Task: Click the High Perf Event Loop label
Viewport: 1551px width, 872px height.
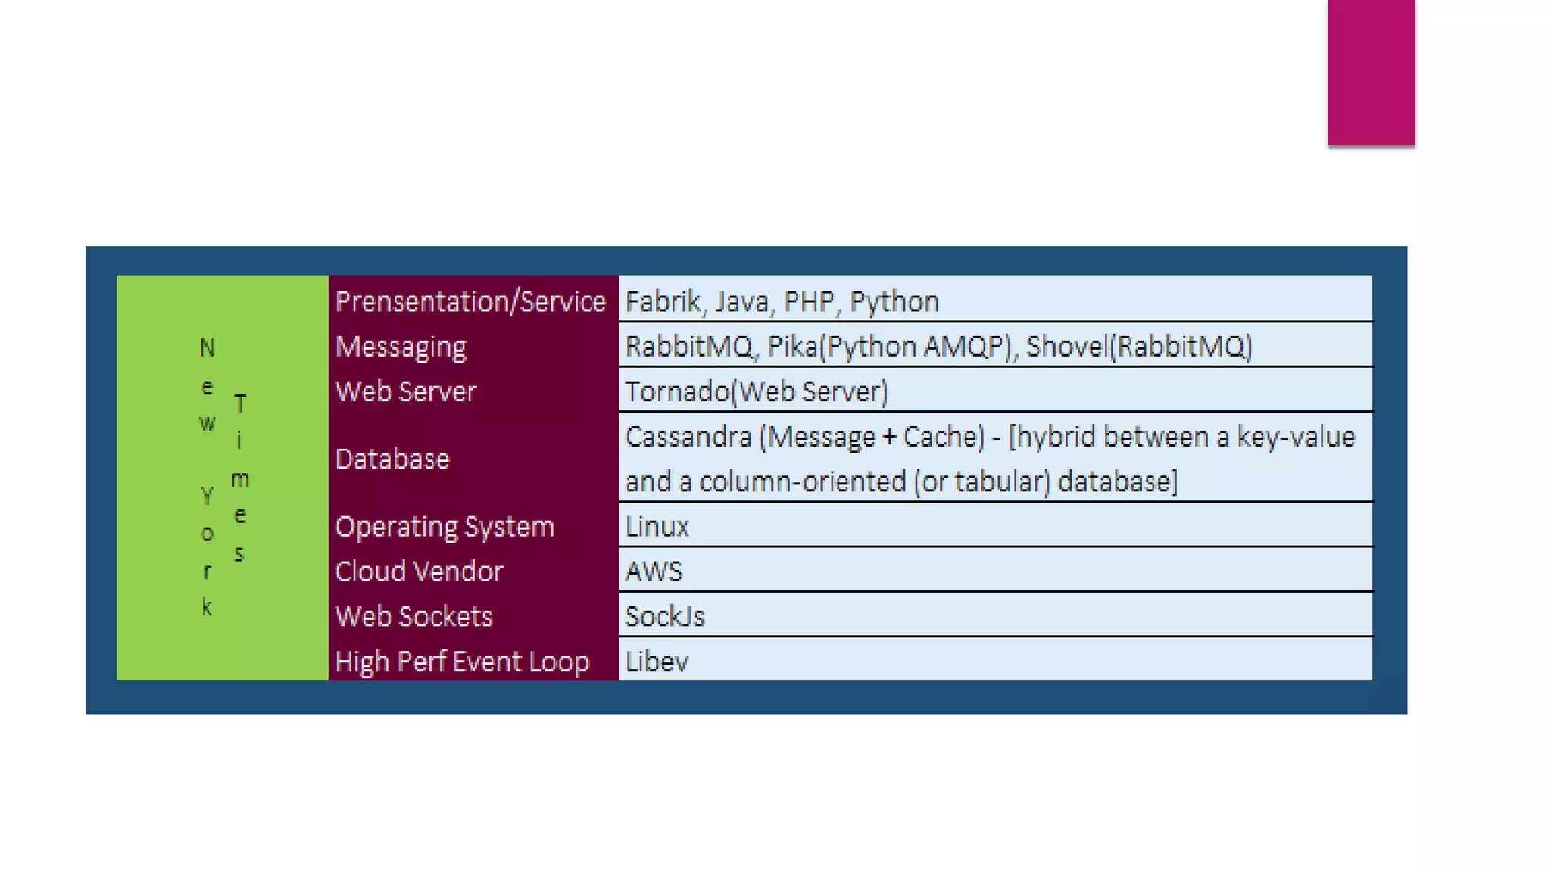Action: click(x=462, y=662)
